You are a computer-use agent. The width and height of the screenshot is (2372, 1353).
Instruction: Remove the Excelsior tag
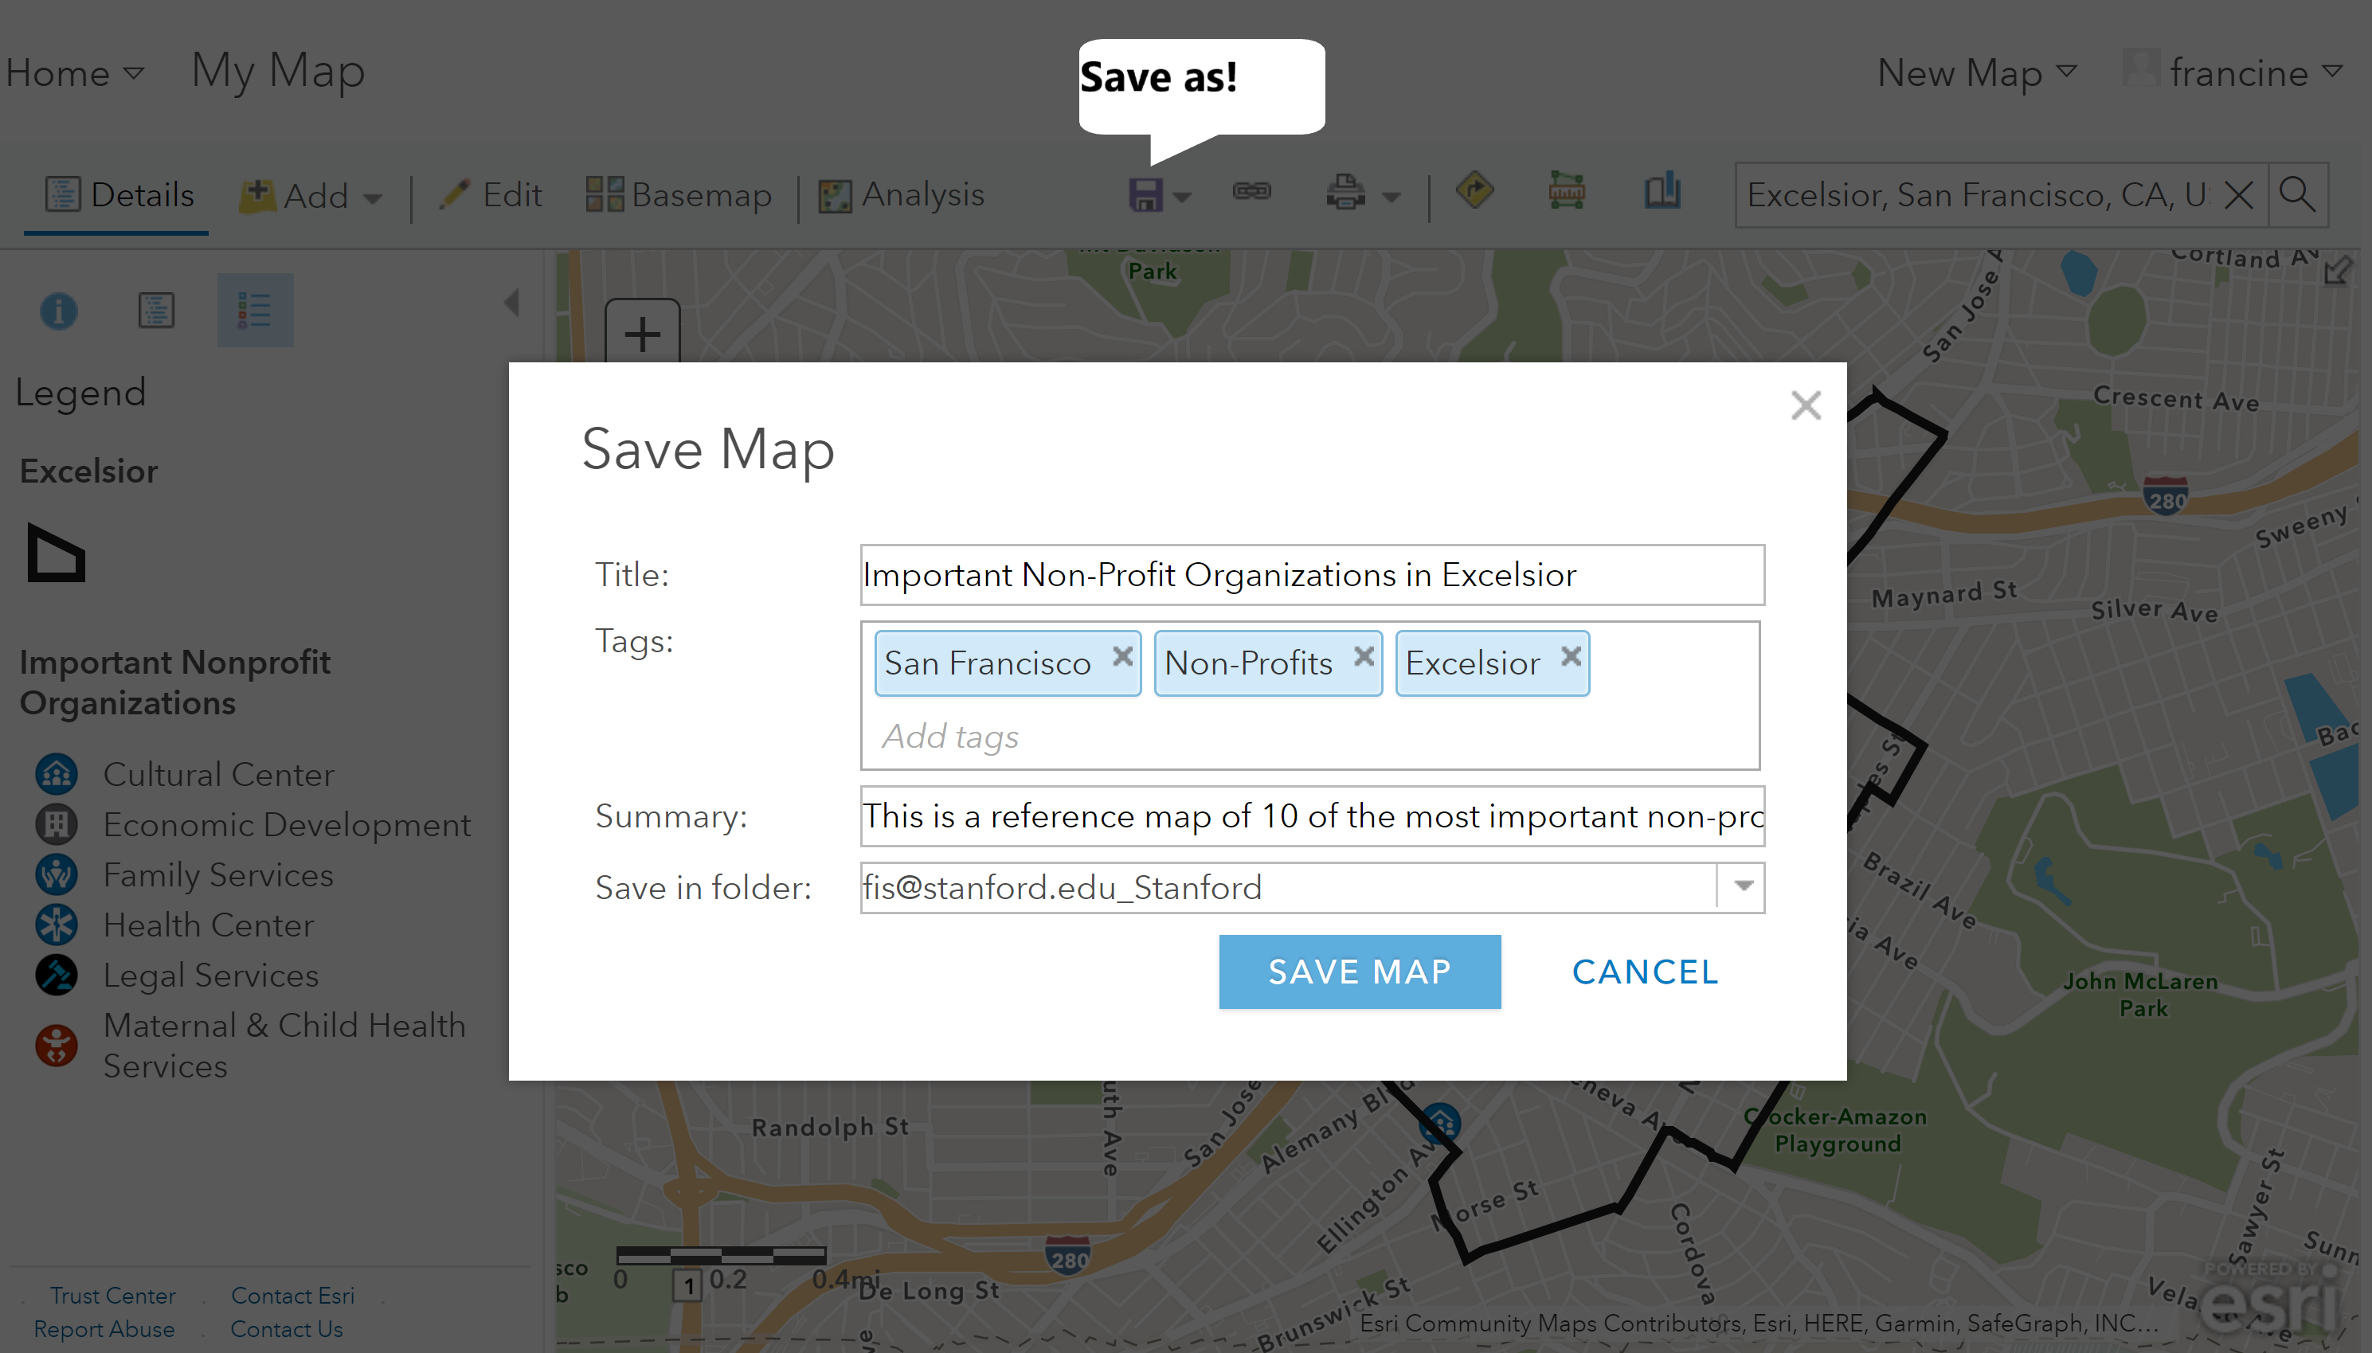[x=1571, y=657]
